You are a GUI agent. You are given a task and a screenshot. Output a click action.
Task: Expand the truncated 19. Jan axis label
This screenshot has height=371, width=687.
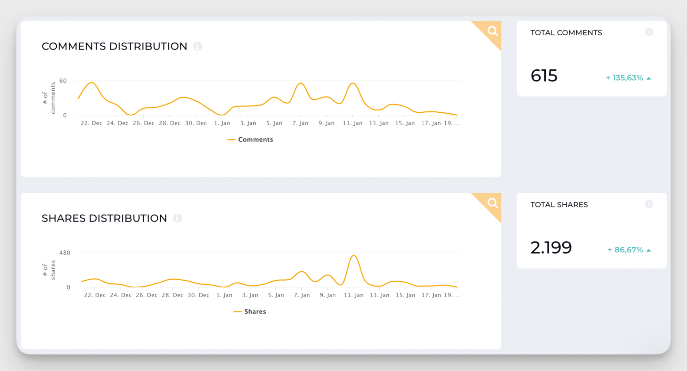point(453,123)
